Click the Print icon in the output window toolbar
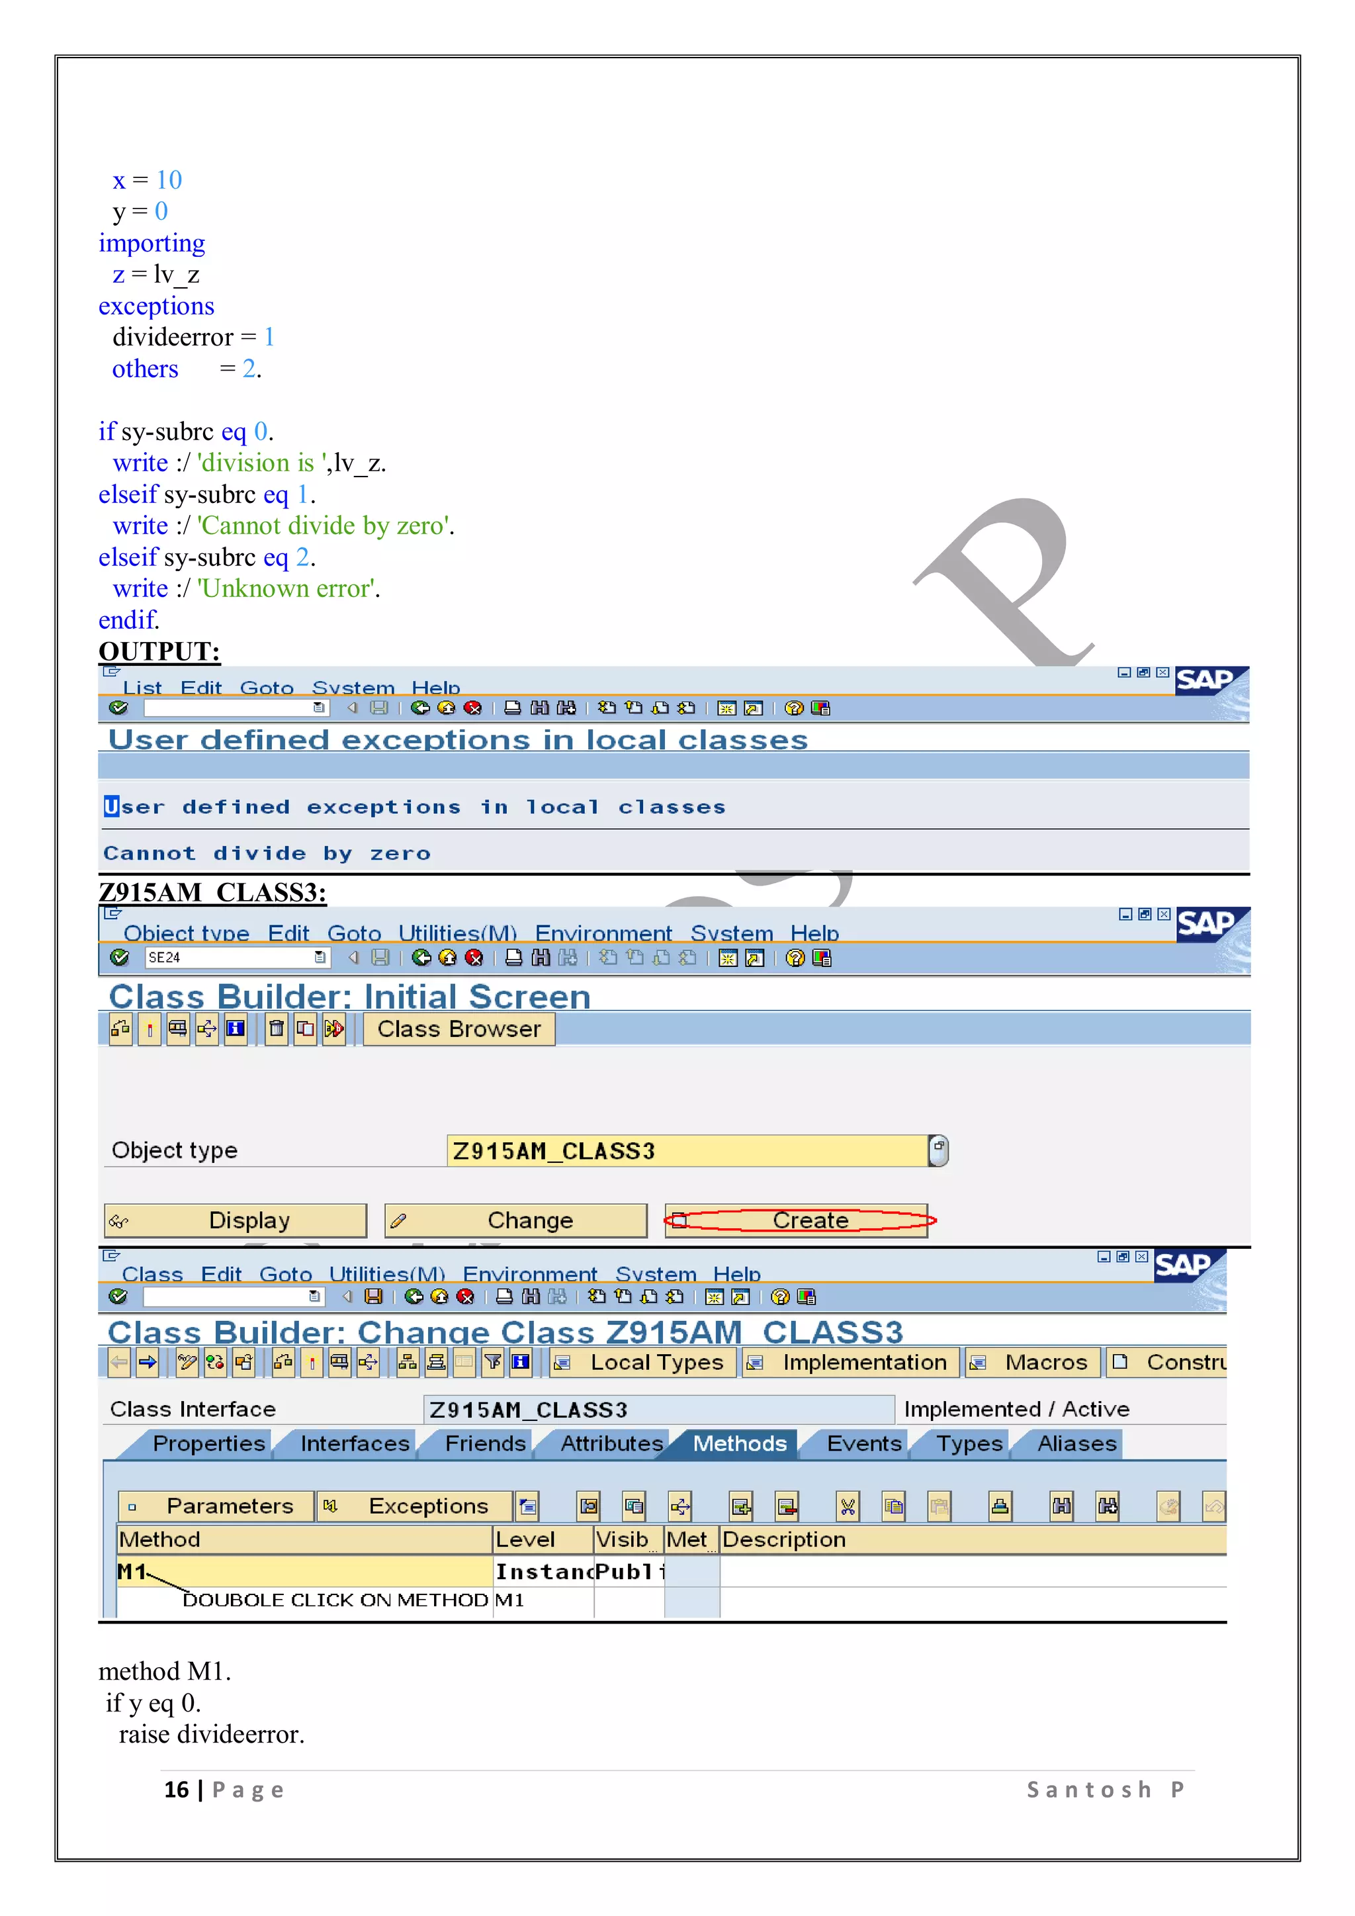Screen dimensions: 1355x1916 point(512,707)
